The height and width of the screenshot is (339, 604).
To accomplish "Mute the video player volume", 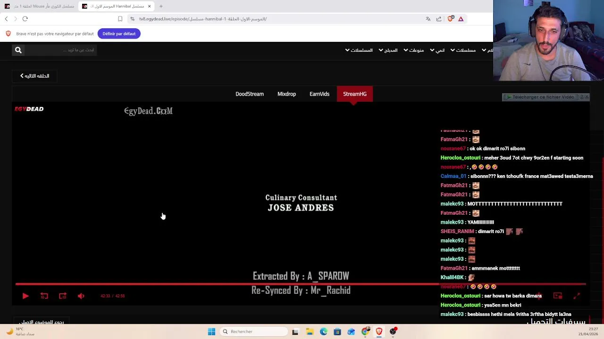I will (x=81, y=296).
